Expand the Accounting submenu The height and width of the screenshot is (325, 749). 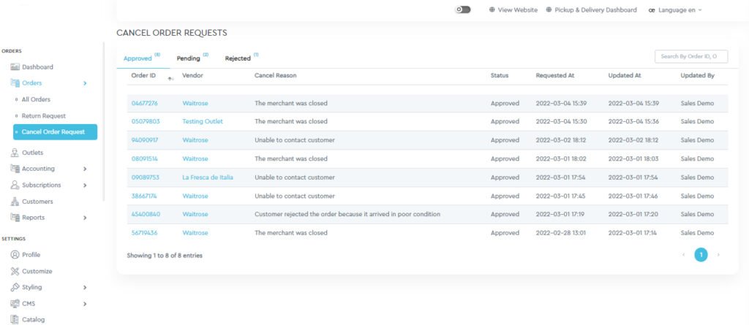click(85, 169)
